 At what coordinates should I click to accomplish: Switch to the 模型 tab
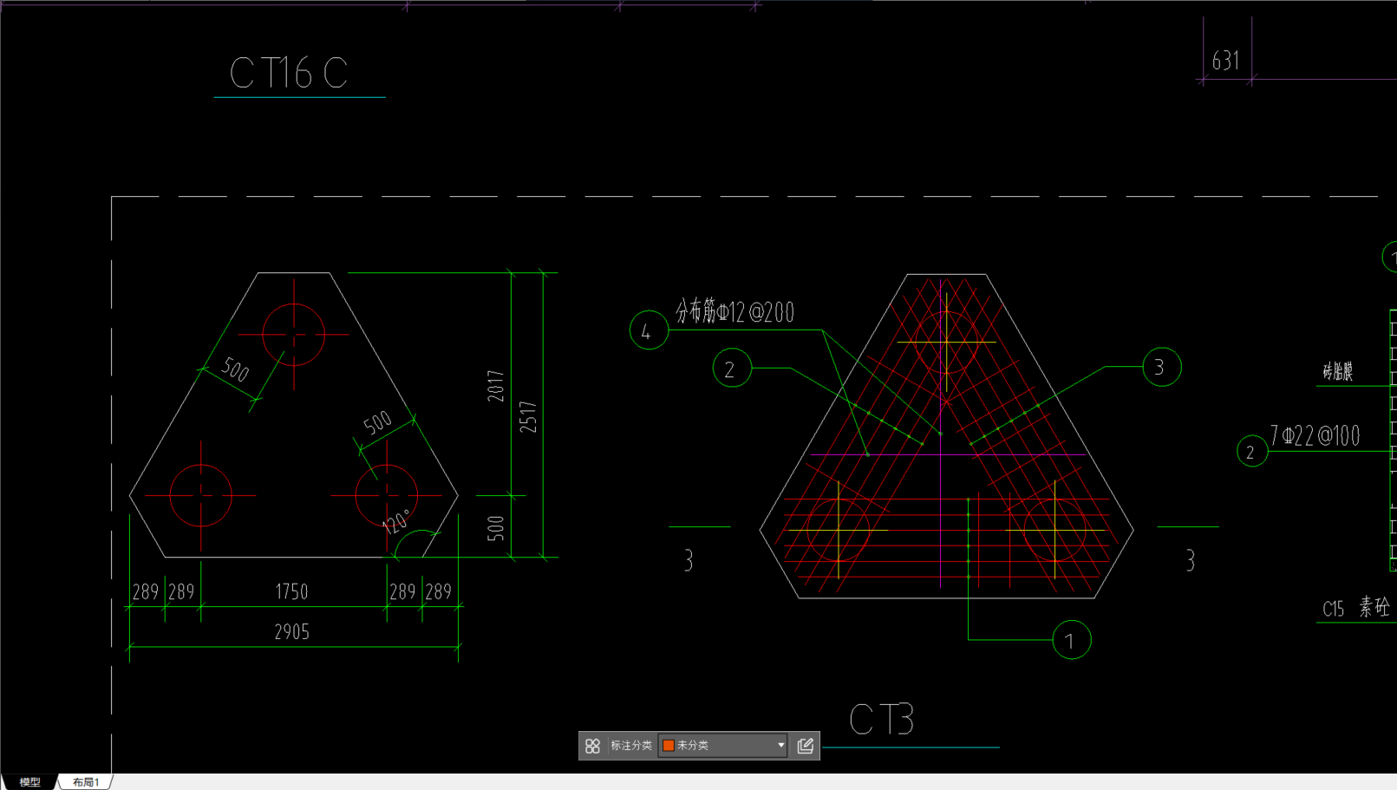(x=29, y=782)
